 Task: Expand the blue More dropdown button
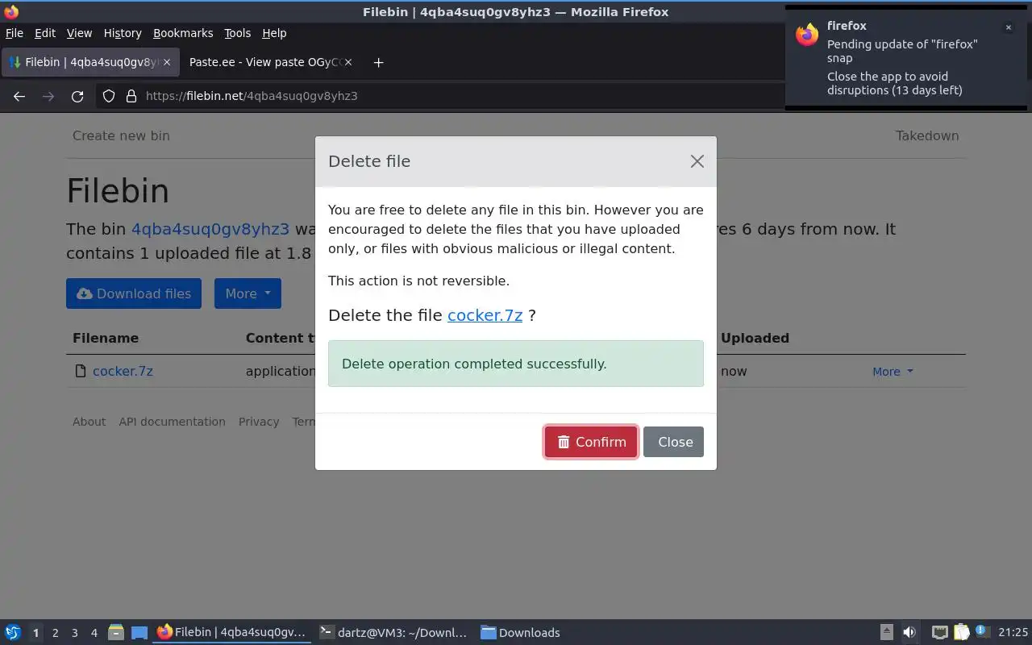coord(248,293)
